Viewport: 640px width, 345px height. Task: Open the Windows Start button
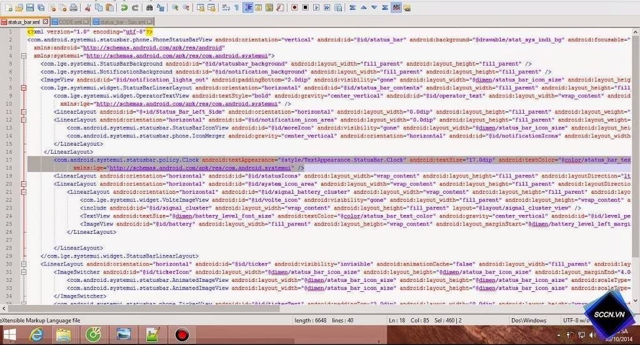pyautogui.click(x=9, y=335)
